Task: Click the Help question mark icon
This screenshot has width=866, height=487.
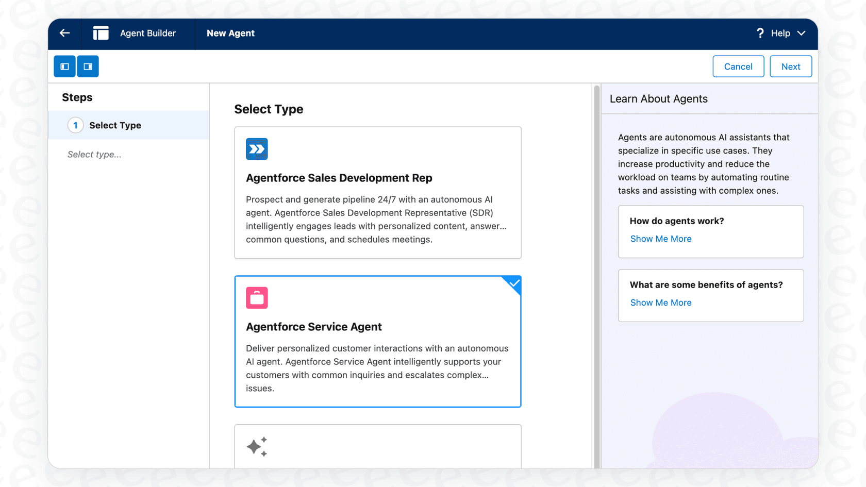Action: coord(760,33)
